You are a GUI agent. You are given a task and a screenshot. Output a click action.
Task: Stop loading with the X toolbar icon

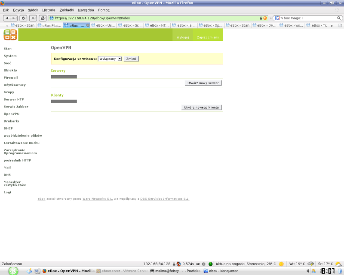(x=33, y=18)
